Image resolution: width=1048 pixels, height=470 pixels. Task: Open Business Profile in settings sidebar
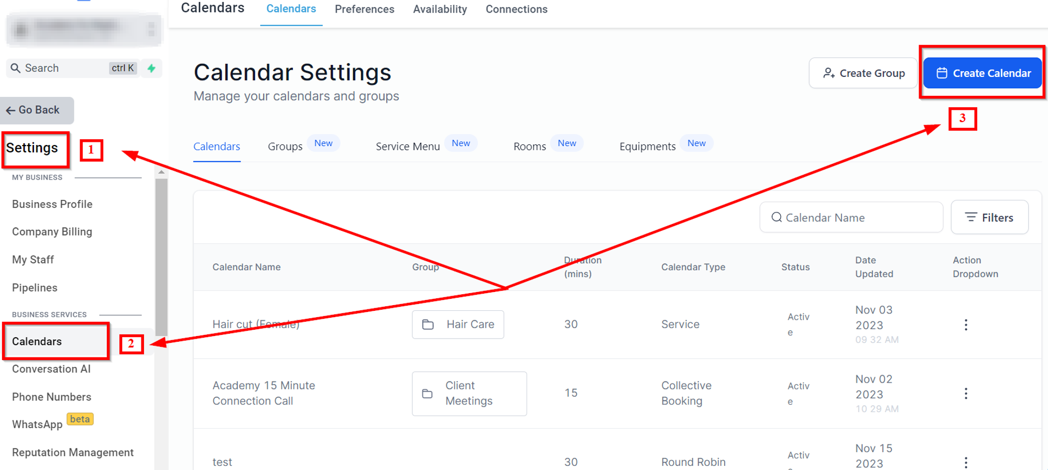tap(52, 204)
